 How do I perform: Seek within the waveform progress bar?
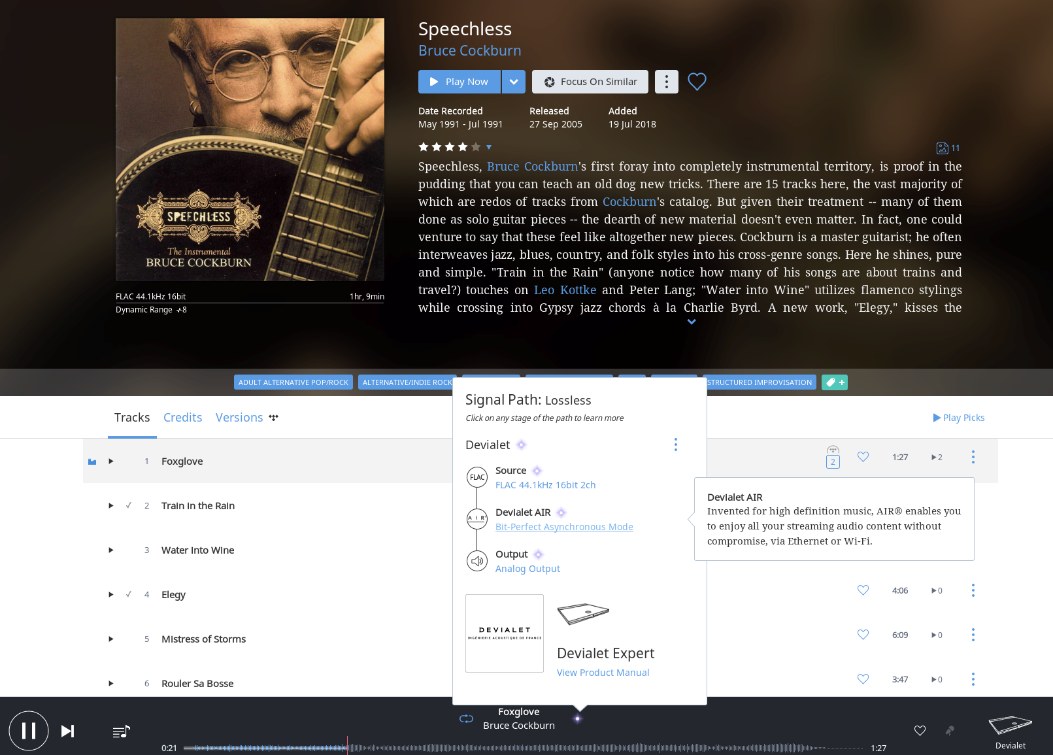click(523, 748)
